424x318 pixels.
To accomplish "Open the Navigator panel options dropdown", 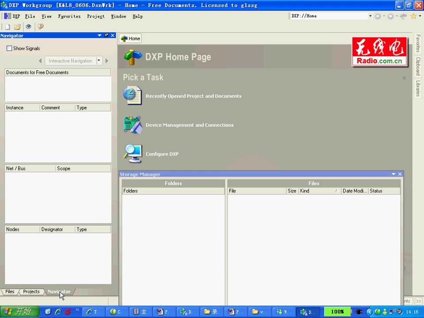I will tap(99, 35).
